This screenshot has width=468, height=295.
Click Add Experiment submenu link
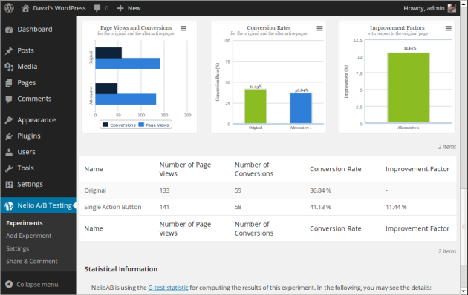(x=29, y=236)
